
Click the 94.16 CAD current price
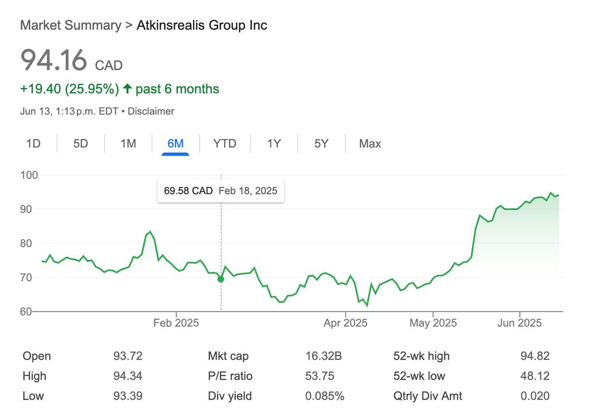pos(71,60)
